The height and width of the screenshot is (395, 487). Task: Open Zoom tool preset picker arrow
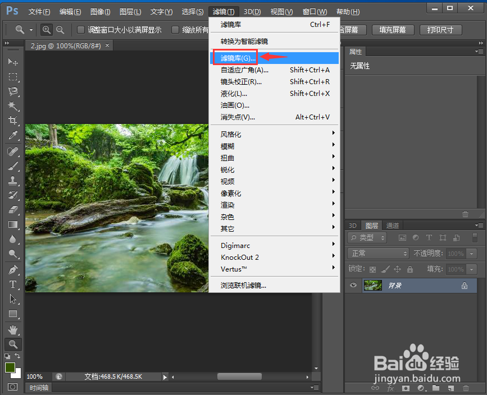[x=31, y=30]
